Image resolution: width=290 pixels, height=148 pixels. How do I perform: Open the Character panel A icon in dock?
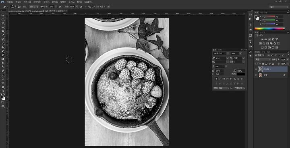251,52
